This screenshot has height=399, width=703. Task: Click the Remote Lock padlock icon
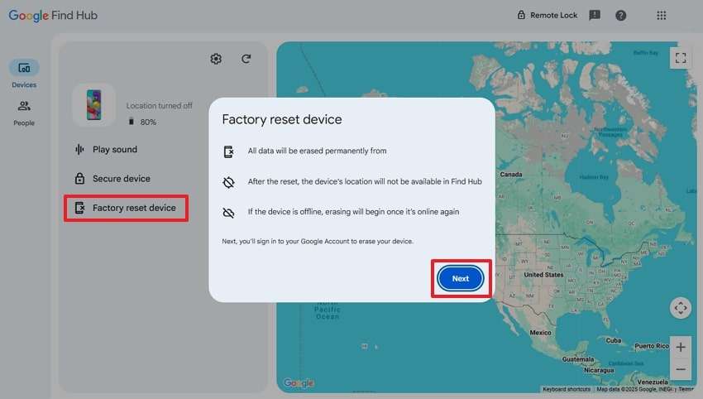coord(521,15)
